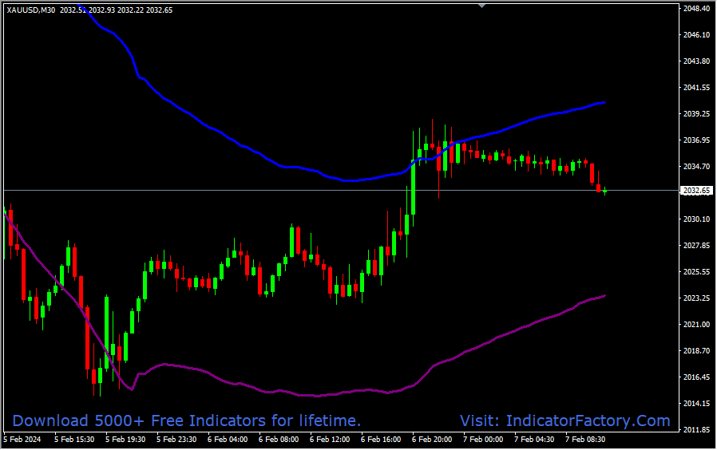
Task: Click price scale value 2041.55
Action: pos(697,87)
